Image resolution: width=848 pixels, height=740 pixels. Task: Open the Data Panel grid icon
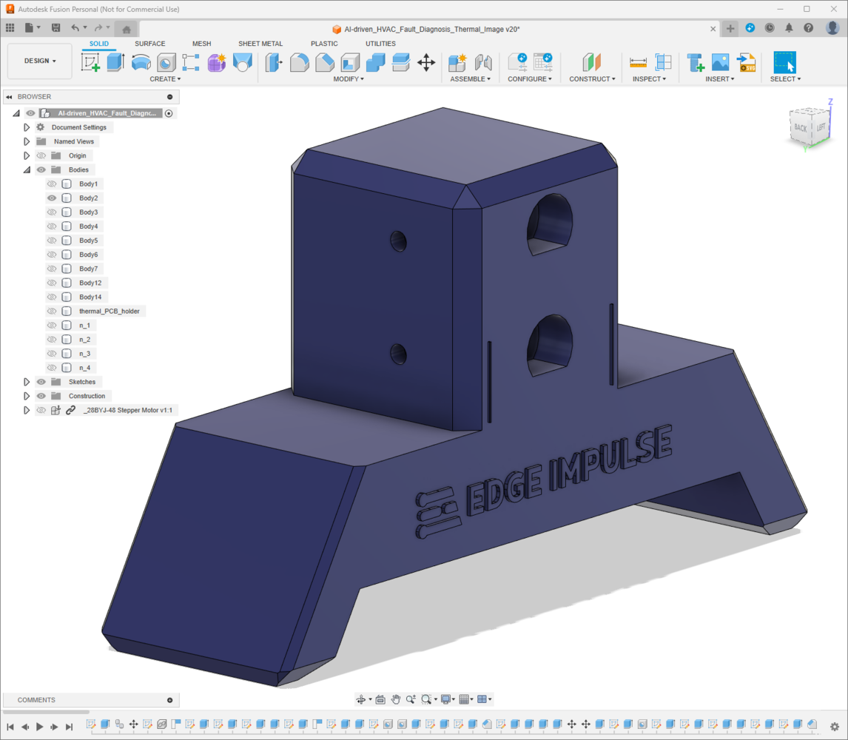coord(10,28)
